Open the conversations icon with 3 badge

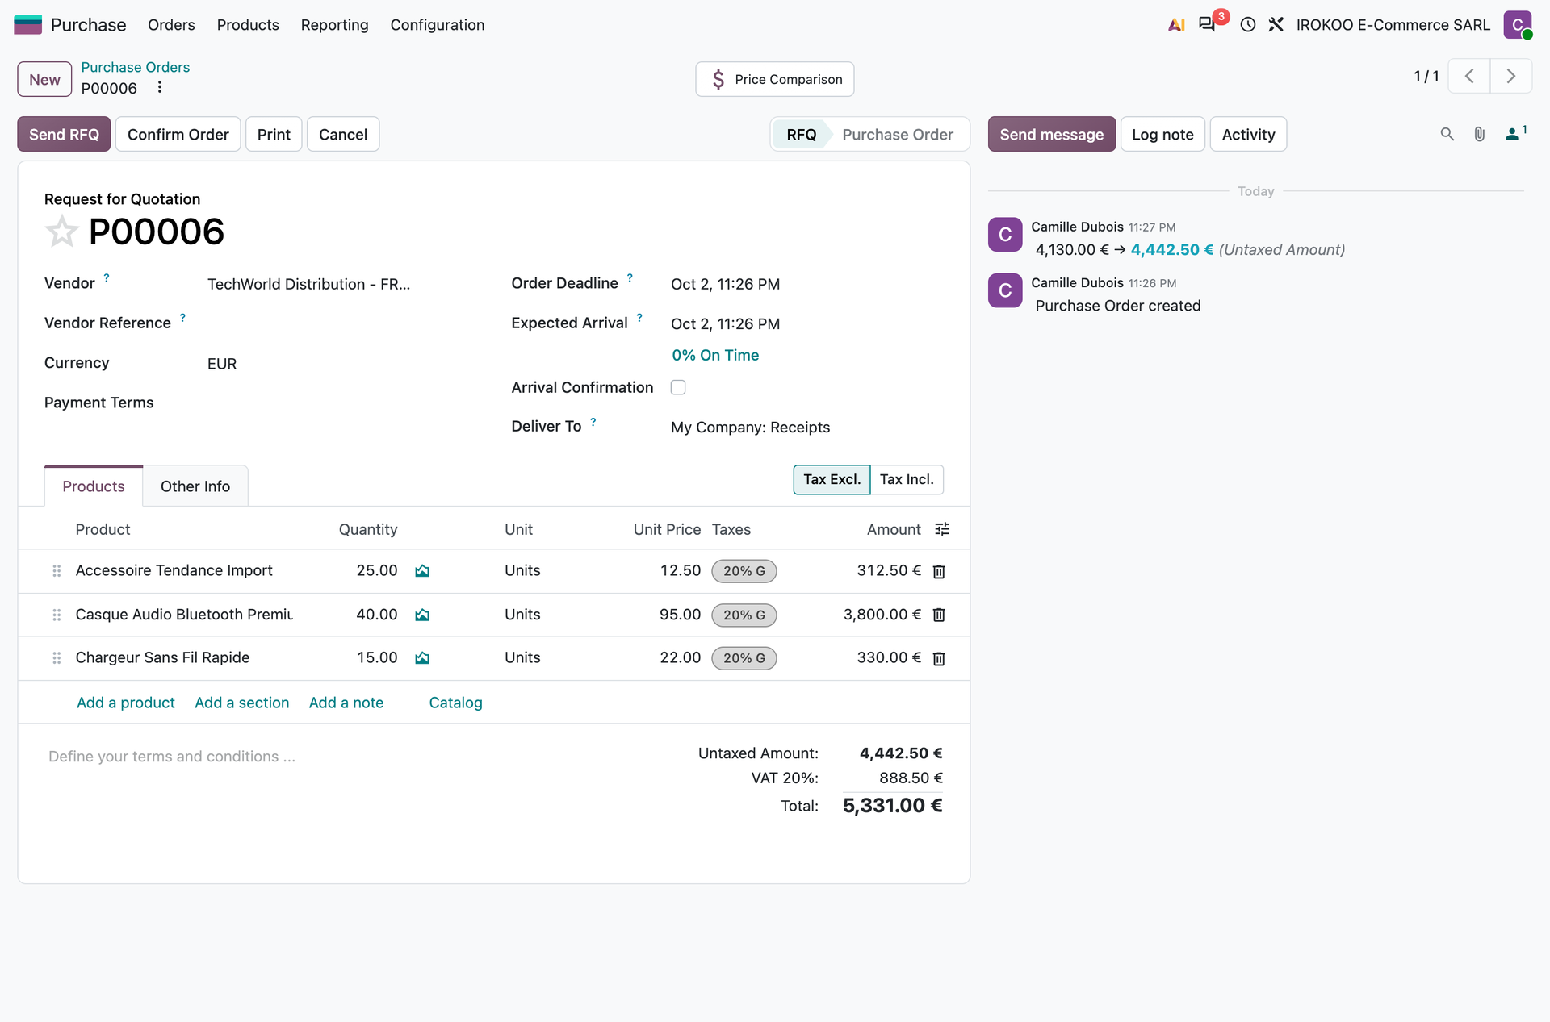pyautogui.click(x=1207, y=24)
